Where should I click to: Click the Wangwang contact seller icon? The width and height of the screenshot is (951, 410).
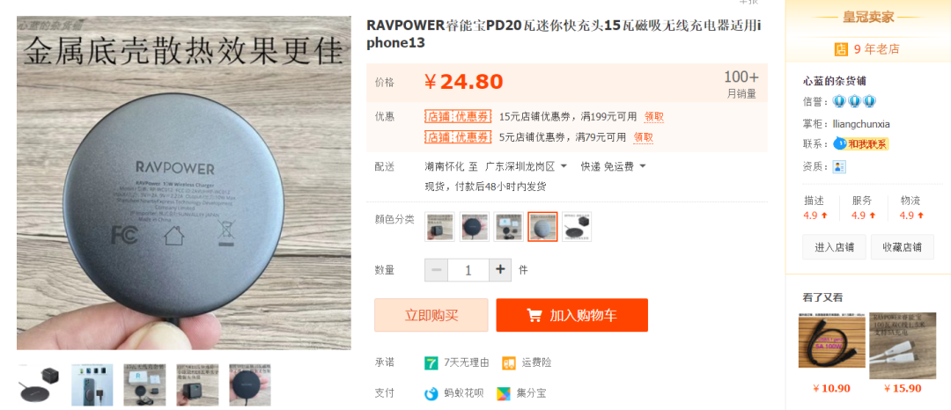860,143
